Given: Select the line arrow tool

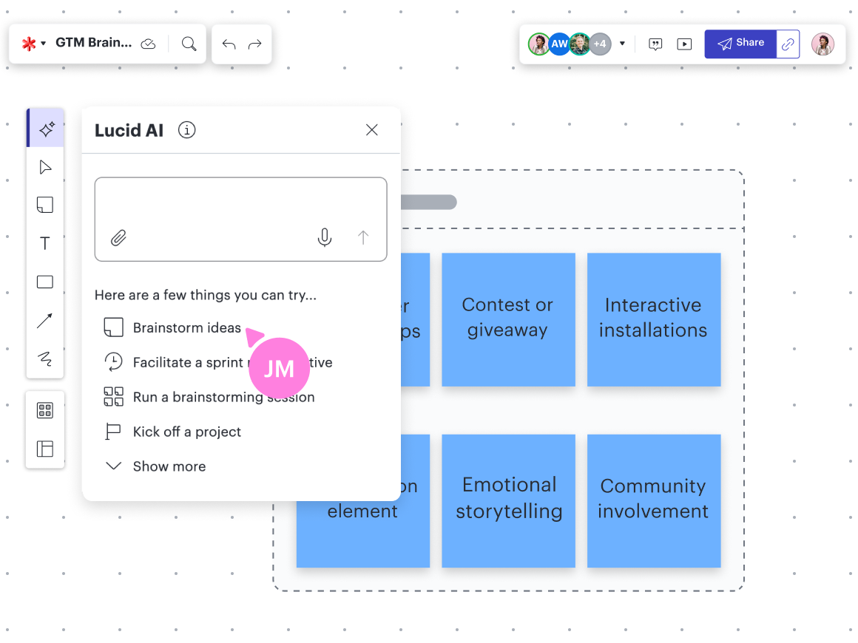Looking at the screenshot, I should 45,321.
